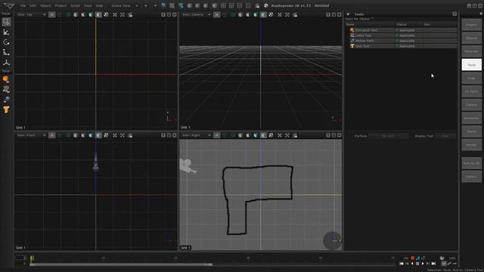Toggle the highlighted display mode button in Camera viewport
484x272 pixels.
(x=263, y=14)
